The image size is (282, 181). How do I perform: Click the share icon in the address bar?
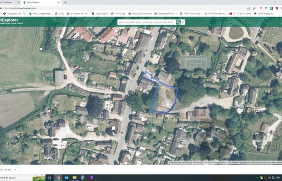click(x=249, y=8)
